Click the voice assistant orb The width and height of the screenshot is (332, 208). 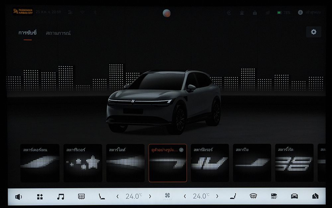pyautogui.click(x=167, y=13)
